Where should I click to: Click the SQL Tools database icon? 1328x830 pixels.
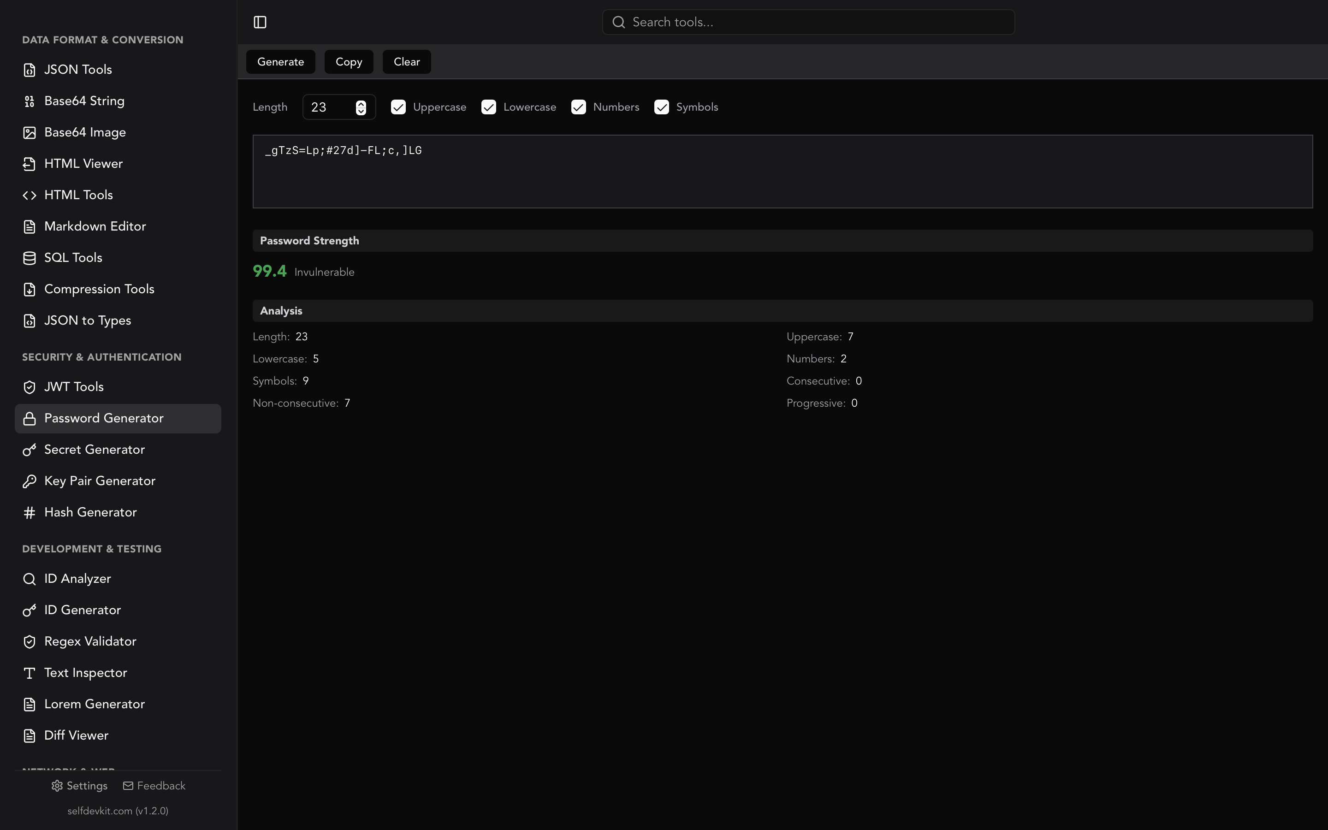(29, 258)
